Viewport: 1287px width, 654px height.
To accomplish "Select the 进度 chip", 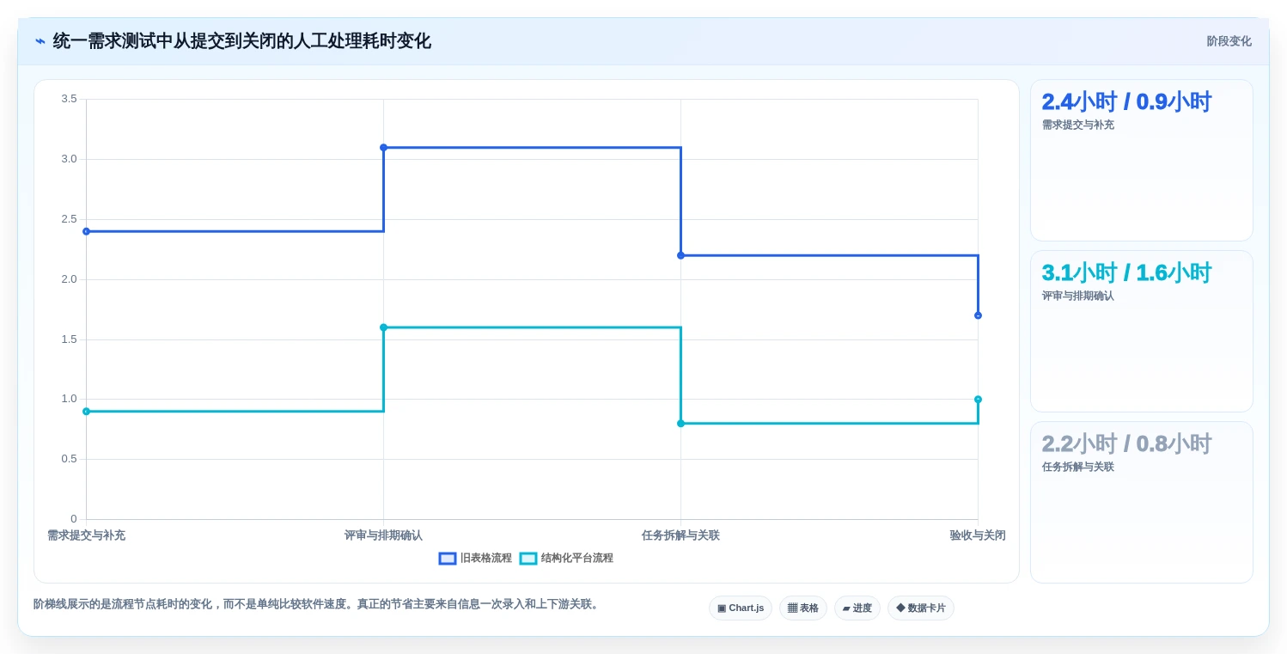I will coord(857,608).
